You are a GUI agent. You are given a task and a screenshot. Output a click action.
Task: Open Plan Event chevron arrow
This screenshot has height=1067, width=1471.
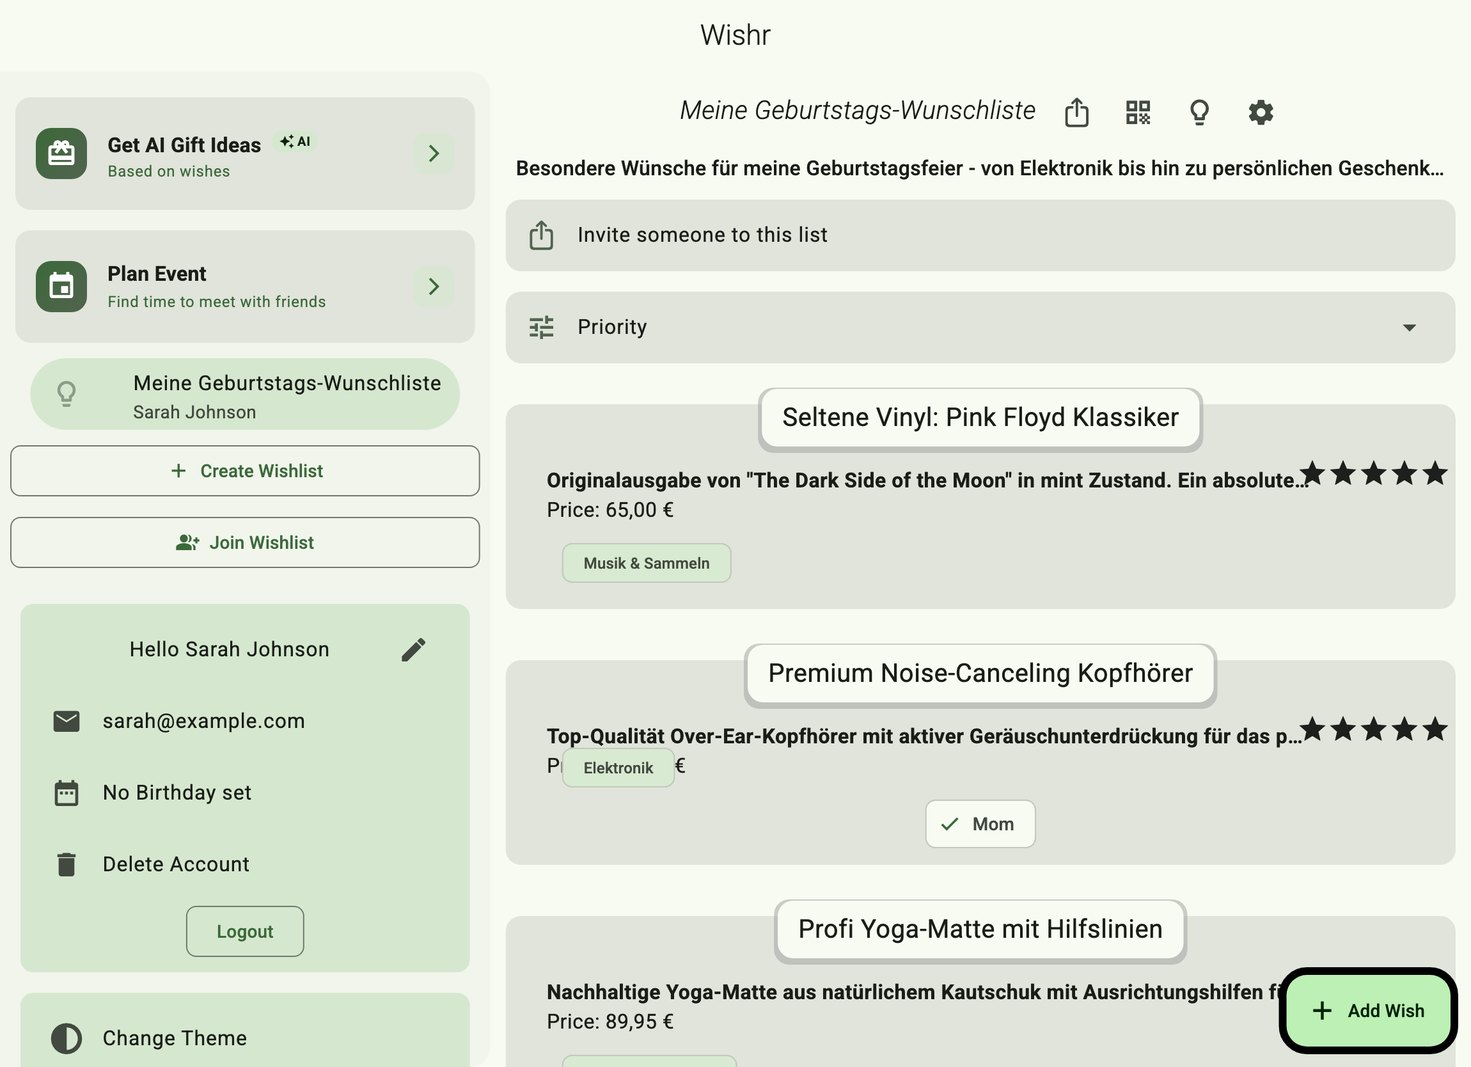point(433,287)
